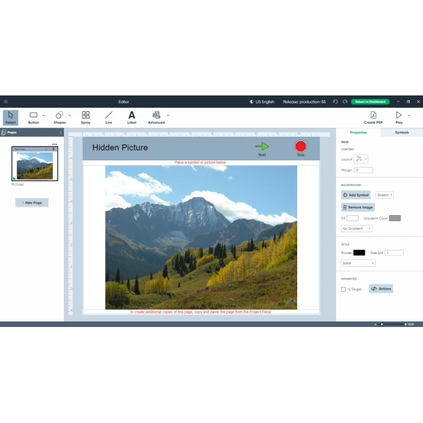Click the Add Symbol button
Image resolution: width=423 pixels, height=423 pixels.
[x=356, y=195]
